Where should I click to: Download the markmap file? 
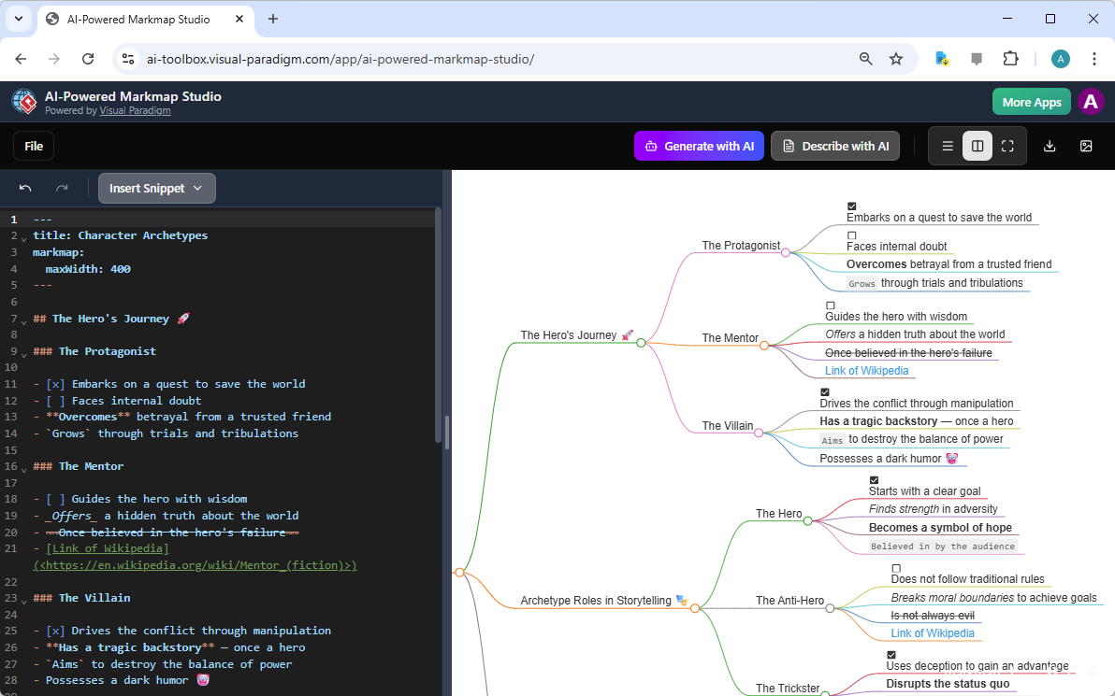[x=1049, y=146]
